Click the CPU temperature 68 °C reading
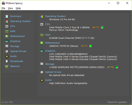The width and height of the screenshot is (132, 105). pos(96,27)
